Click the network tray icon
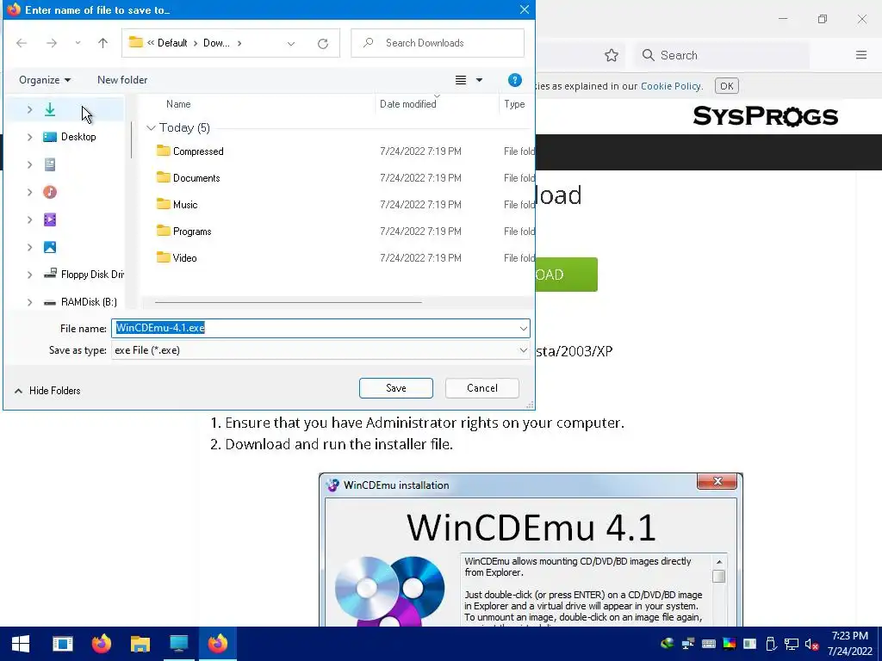This screenshot has width=882, height=661. pyautogui.click(x=792, y=644)
